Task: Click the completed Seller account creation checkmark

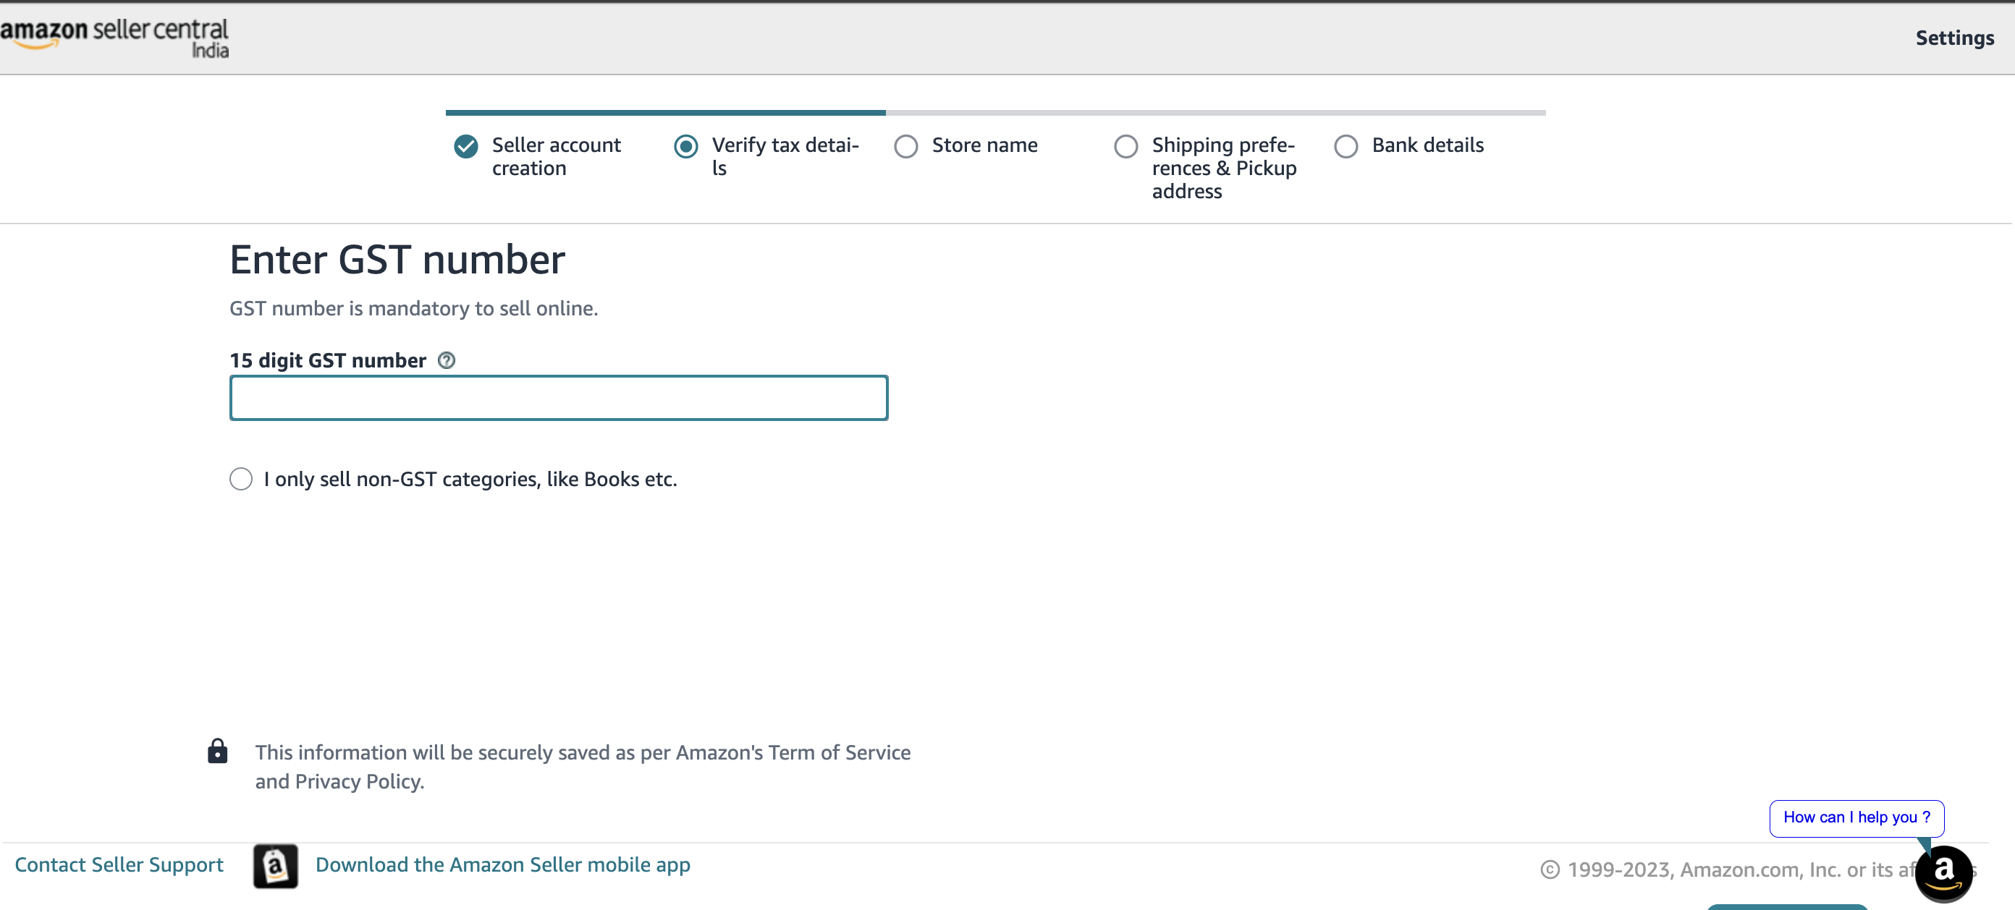Action: coord(466,146)
